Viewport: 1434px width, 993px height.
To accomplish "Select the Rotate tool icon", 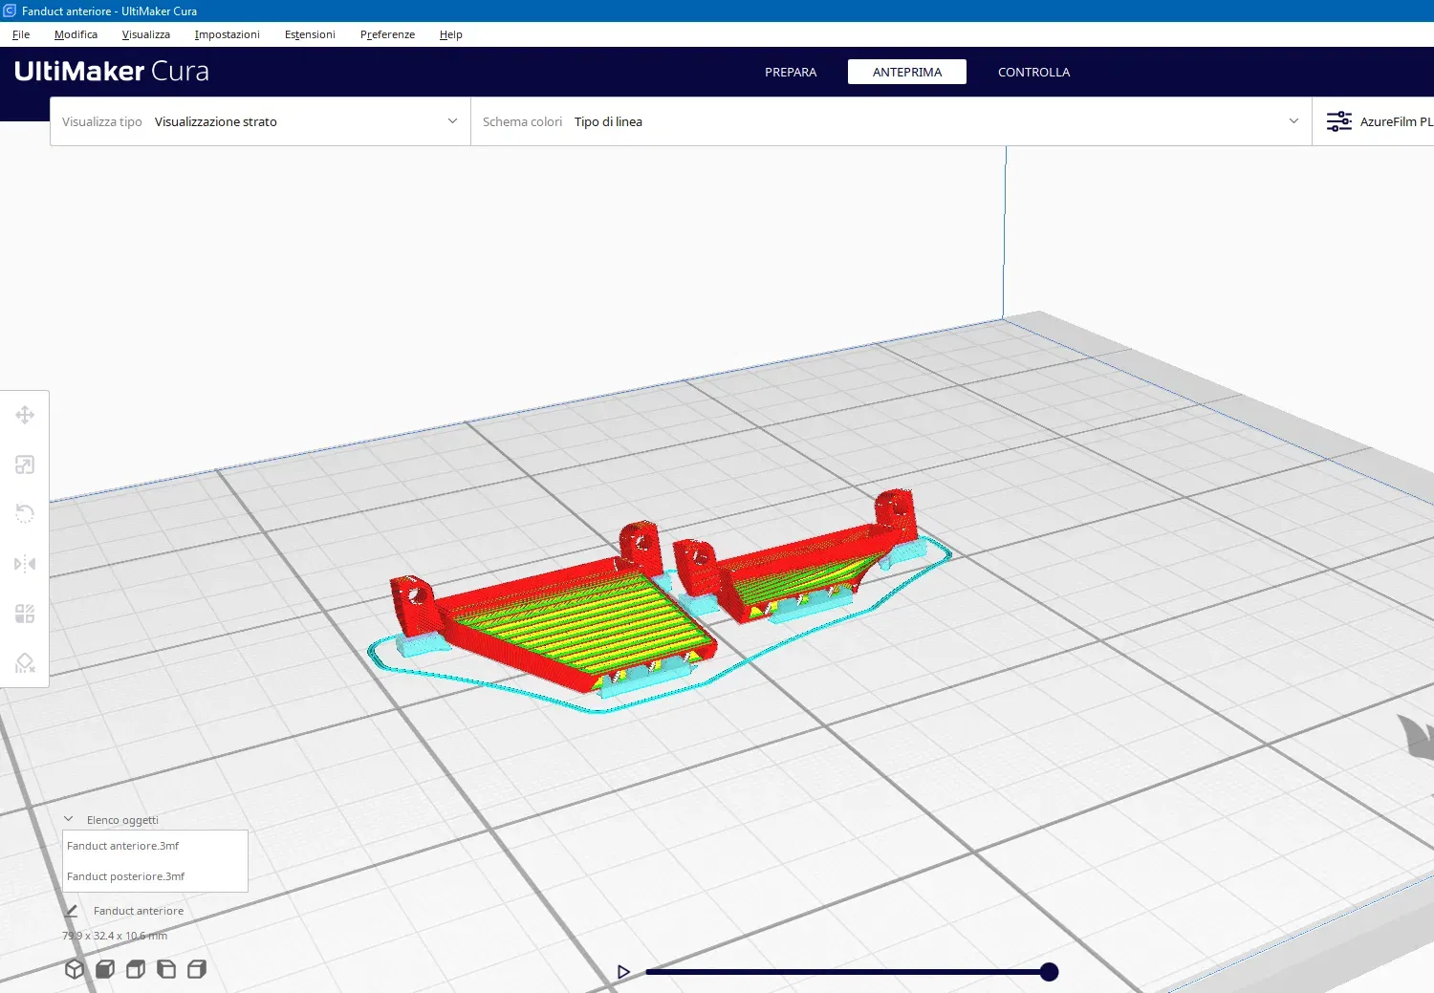I will pos(25,514).
